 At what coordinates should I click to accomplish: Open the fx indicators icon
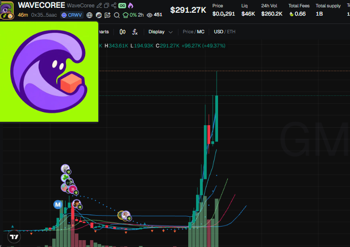pyautogui.click(x=135, y=32)
